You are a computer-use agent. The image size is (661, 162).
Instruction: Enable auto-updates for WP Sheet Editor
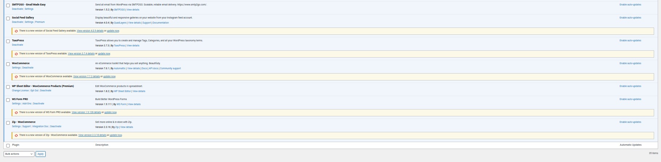click(630, 86)
